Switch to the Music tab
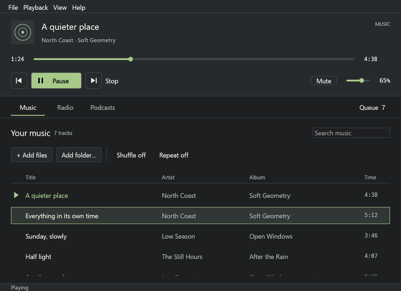The height and width of the screenshot is (291, 401). tap(28, 107)
